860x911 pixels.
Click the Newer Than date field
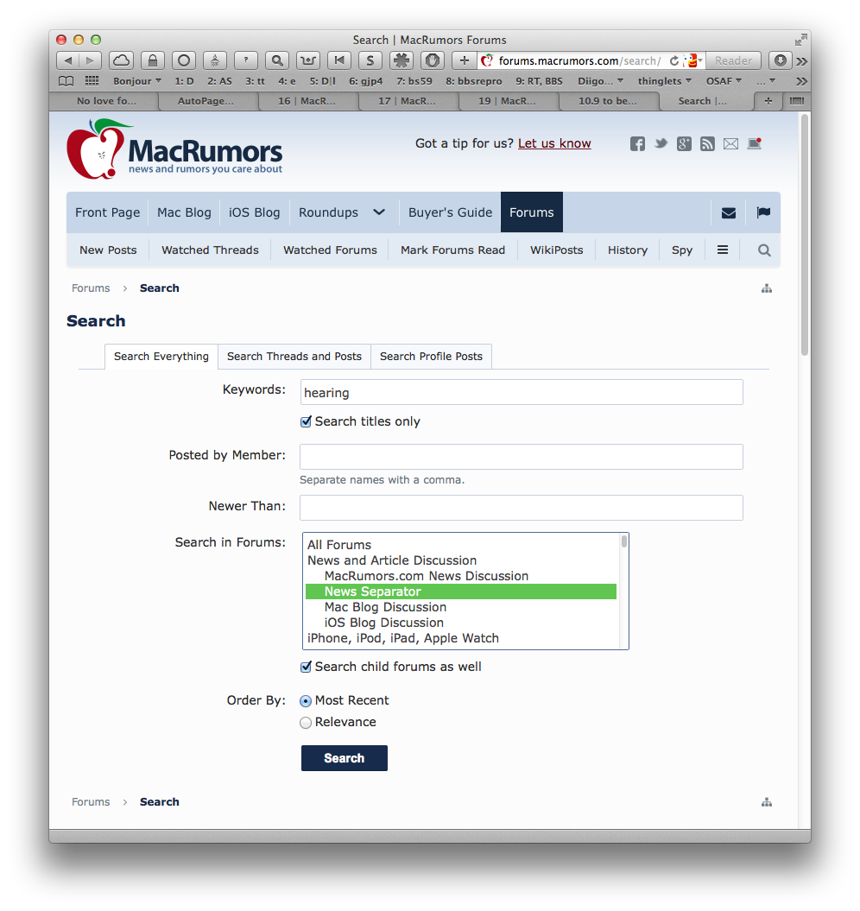click(x=522, y=508)
